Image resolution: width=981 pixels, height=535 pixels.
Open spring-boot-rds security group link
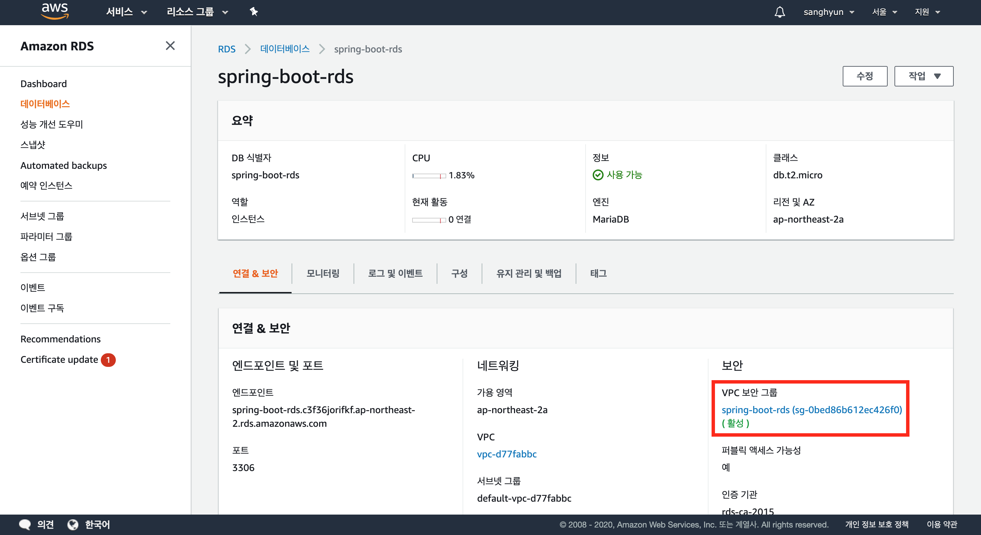tap(811, 410)
